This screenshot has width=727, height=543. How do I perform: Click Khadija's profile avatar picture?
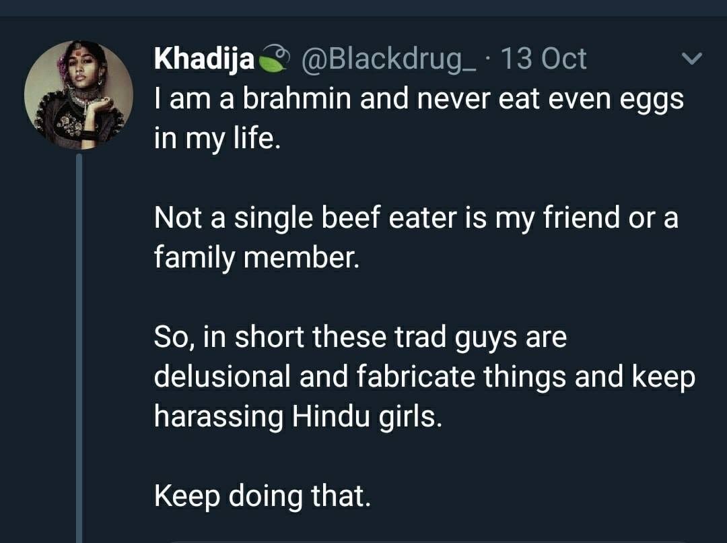coord(79,95)
